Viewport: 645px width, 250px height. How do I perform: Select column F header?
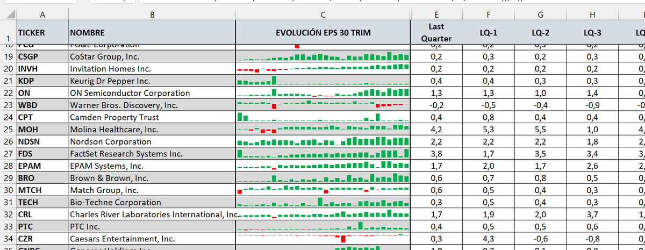tap(488, 15)
